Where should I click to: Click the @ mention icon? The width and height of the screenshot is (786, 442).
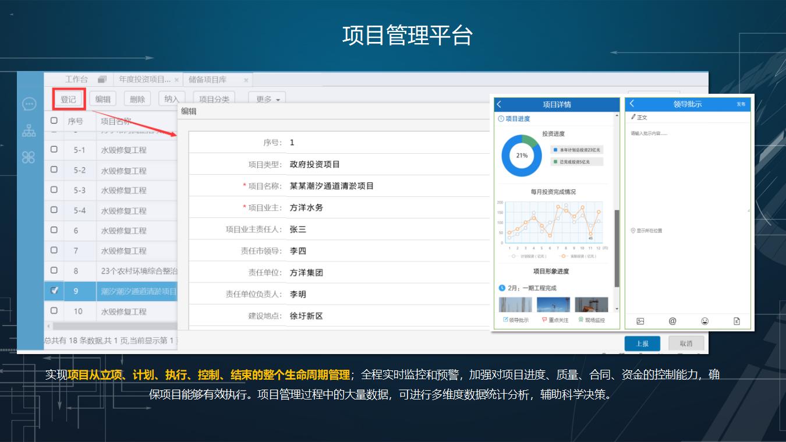[672, 321]
